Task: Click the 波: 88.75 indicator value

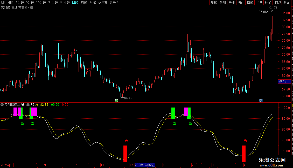Action: pos(28,105)
